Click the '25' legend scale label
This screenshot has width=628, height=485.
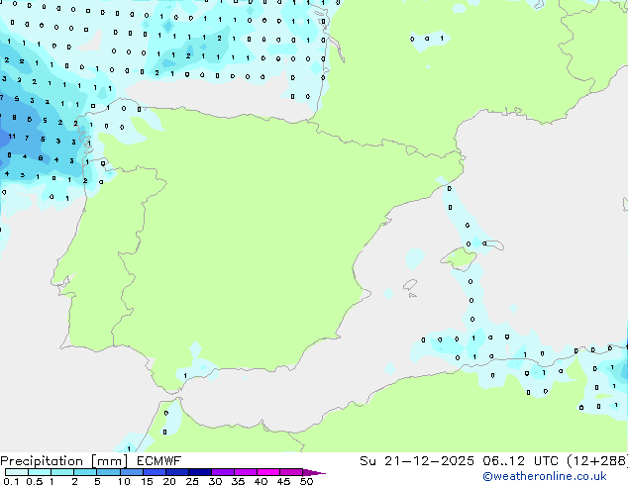tap(192, 481)
